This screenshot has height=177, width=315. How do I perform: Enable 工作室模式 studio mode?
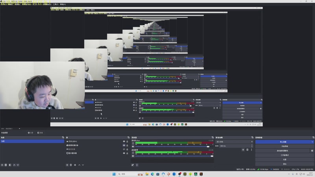(x=285, y=155)
